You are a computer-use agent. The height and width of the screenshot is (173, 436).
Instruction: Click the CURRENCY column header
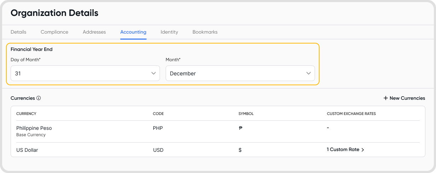(x=26, y=114)
